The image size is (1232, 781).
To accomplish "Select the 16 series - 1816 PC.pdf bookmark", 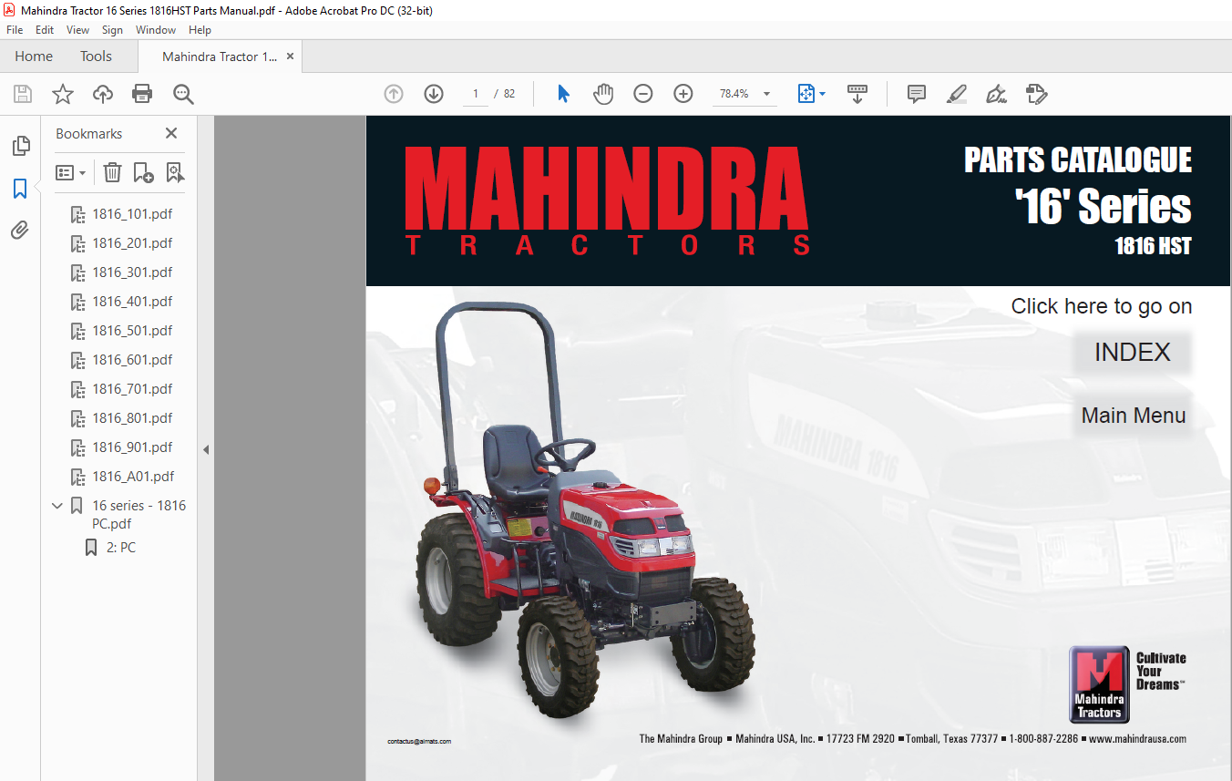I will (x=139, y=515).
